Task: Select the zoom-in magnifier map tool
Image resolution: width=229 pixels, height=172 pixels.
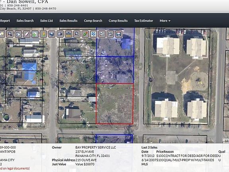Action: pyautogui.click(x=10, y=34)
